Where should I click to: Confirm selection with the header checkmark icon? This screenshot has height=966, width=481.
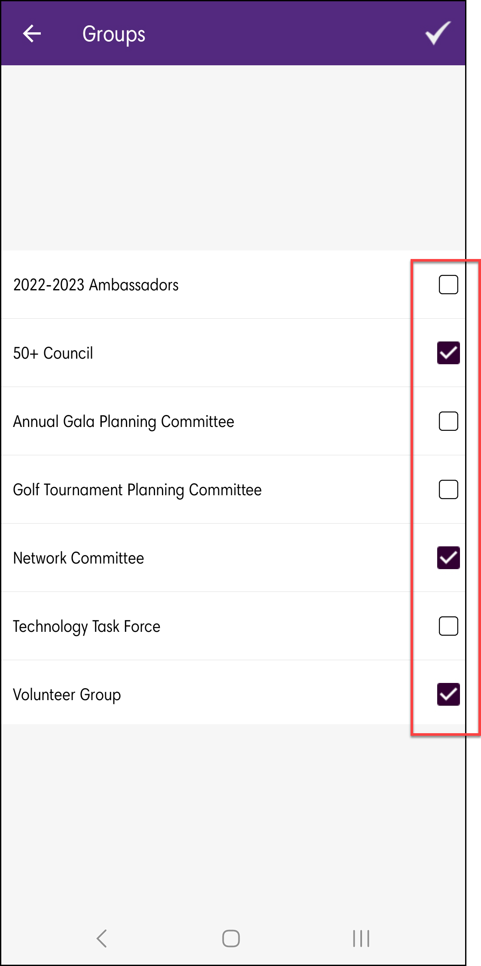(438, 33)
